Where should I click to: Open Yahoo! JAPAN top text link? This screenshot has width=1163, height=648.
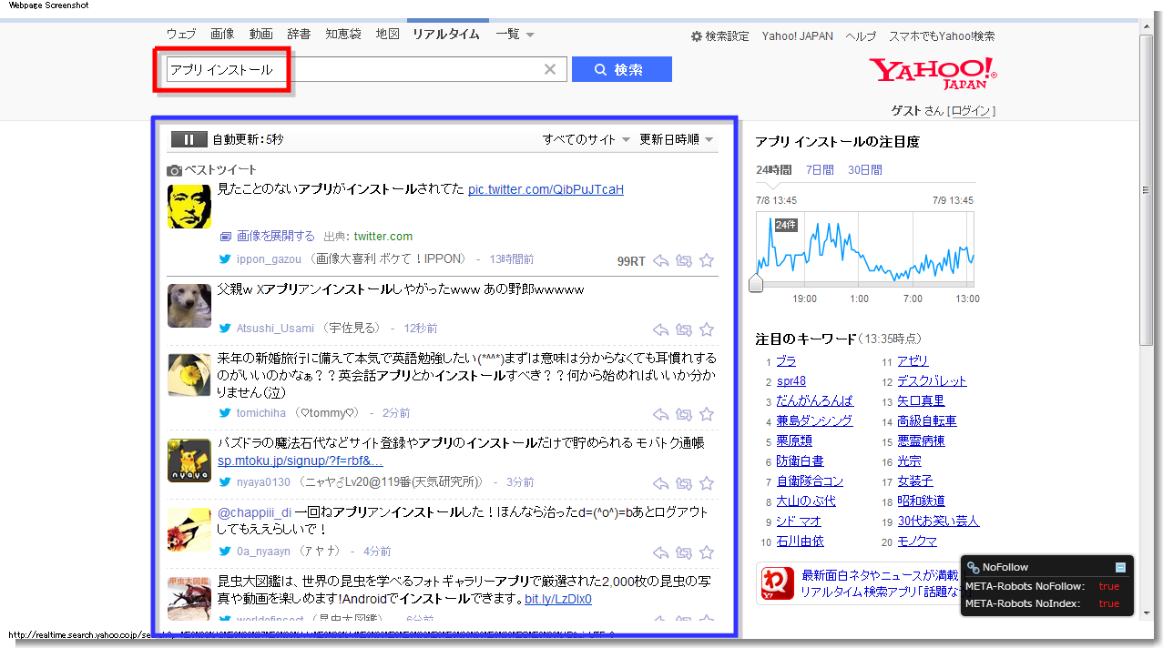click(x=798, y=36)
